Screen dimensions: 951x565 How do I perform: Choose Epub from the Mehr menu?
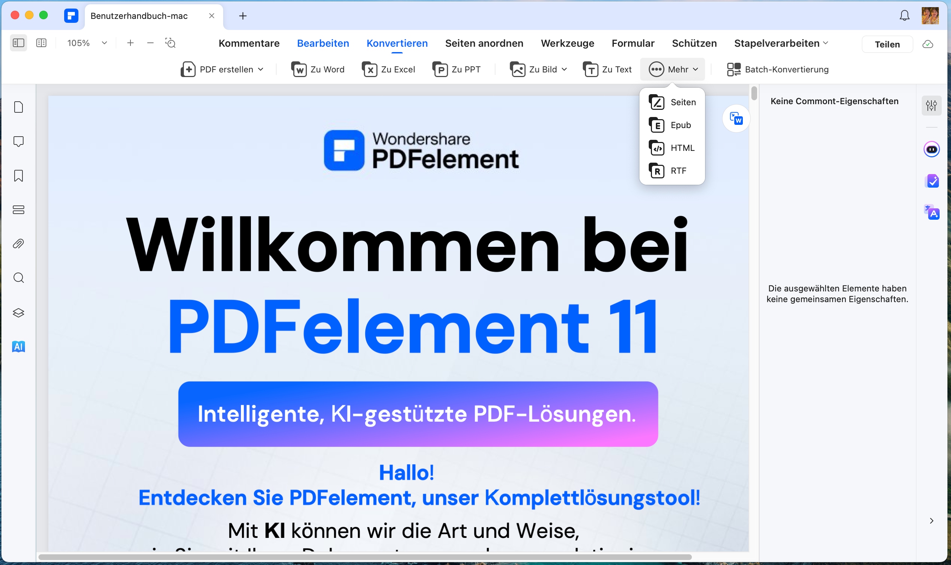672,125
